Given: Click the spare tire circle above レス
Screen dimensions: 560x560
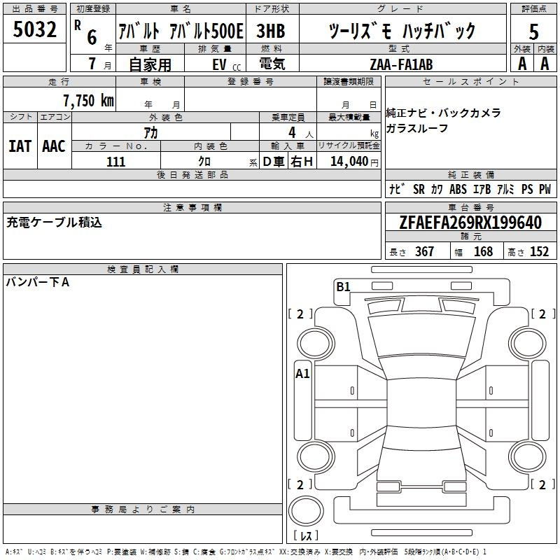Looking at the screenshot, I should (306, 510).
